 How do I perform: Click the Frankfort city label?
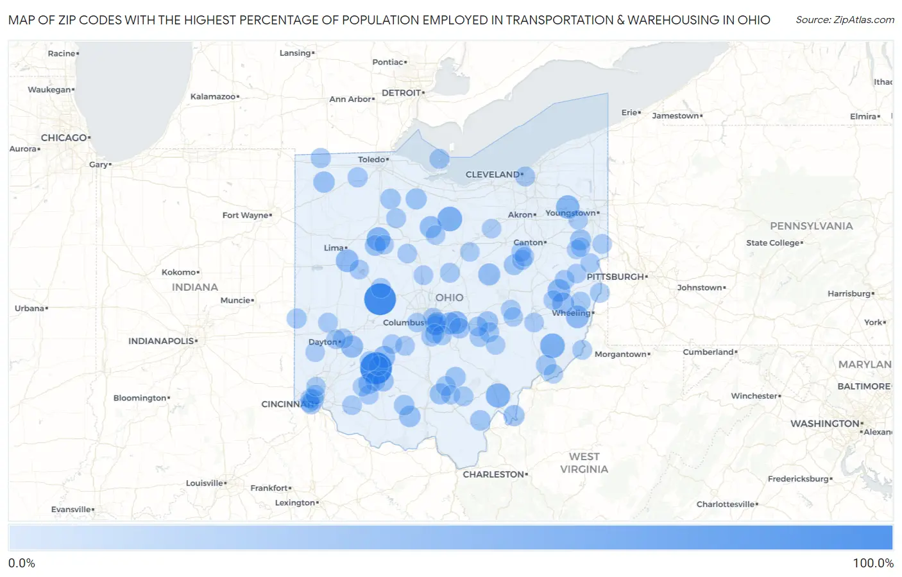(269, 488)
